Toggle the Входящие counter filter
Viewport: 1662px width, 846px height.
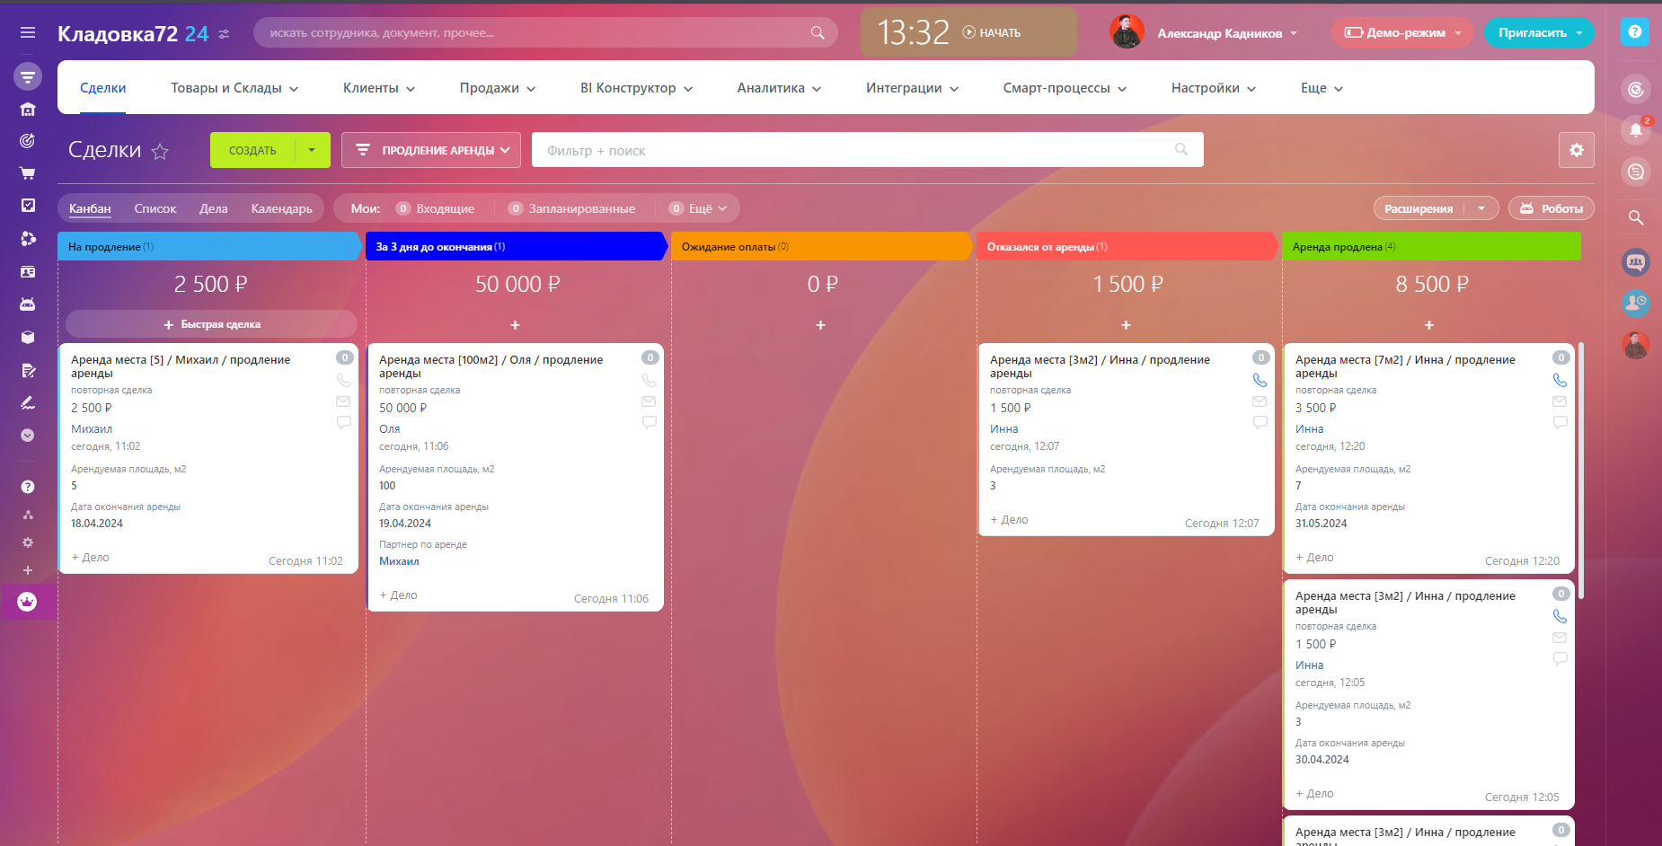tap(436, 208)
